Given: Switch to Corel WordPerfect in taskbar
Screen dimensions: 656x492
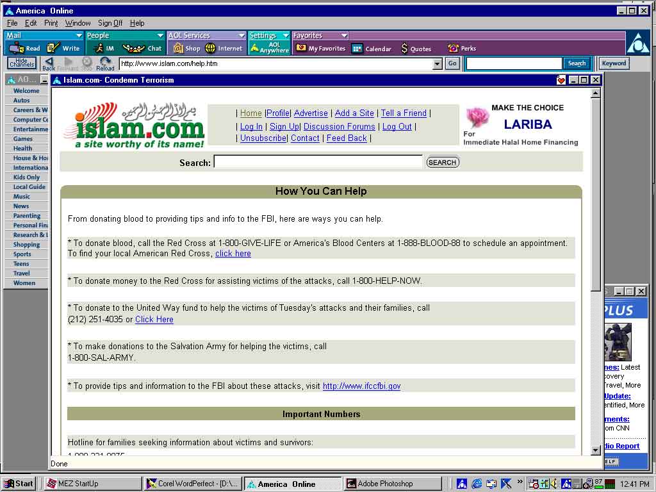Looking at the screenshot, I should point(192,484).
